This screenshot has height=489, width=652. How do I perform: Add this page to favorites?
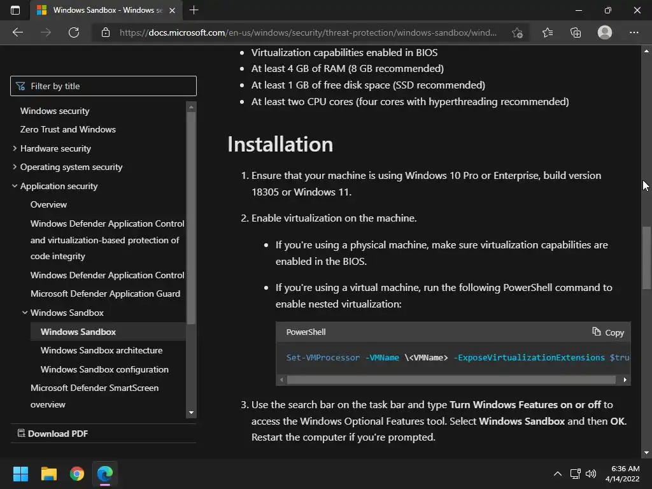point(517,32)
